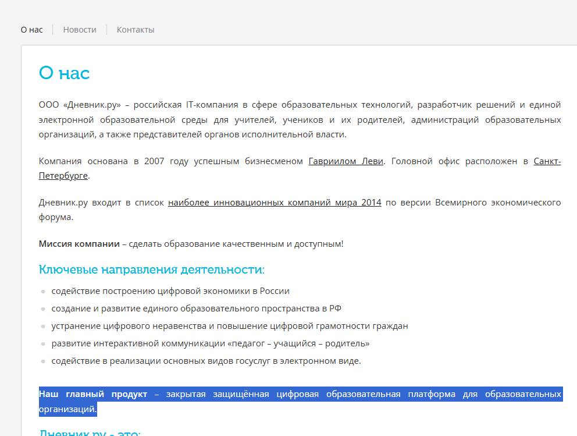Switch to the Новости tab
The image size is (577, 436).
point(80,30)
